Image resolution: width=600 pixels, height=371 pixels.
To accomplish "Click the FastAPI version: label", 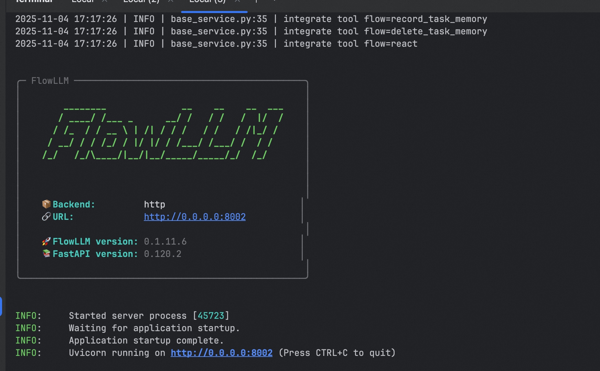I will 95,254.
